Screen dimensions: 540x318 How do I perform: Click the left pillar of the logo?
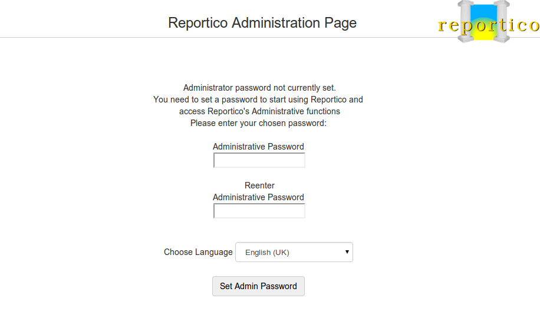tap(466, 21)
